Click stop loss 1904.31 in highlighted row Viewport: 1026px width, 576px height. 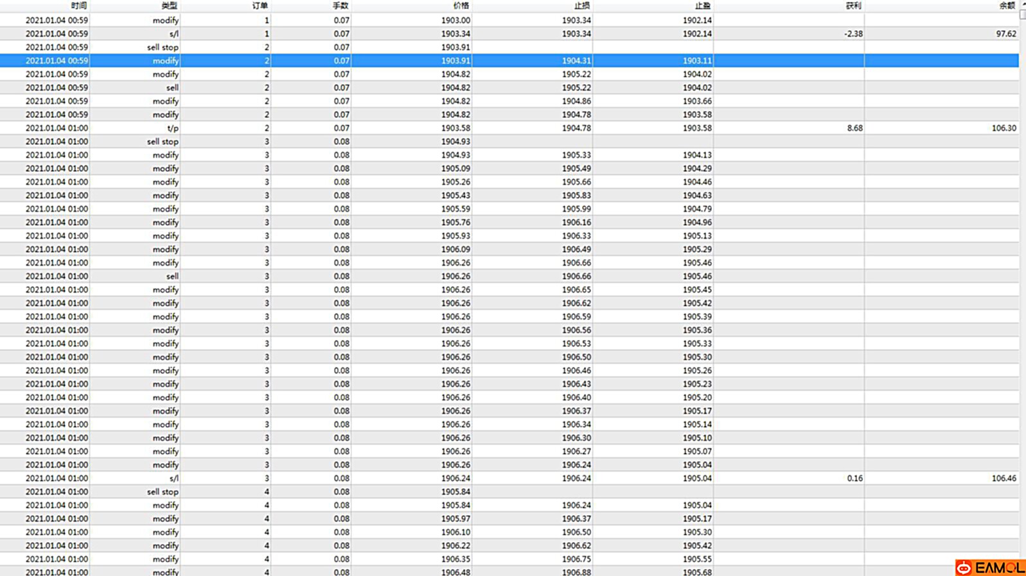(576, 61)
